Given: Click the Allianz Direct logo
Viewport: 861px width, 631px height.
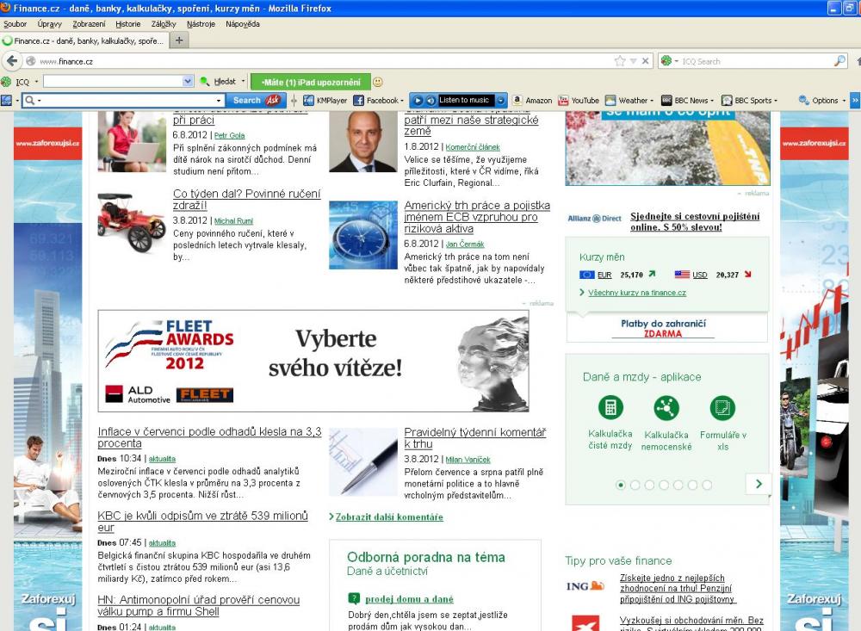Looking at the screenshot, I should [x=595, y=219].
